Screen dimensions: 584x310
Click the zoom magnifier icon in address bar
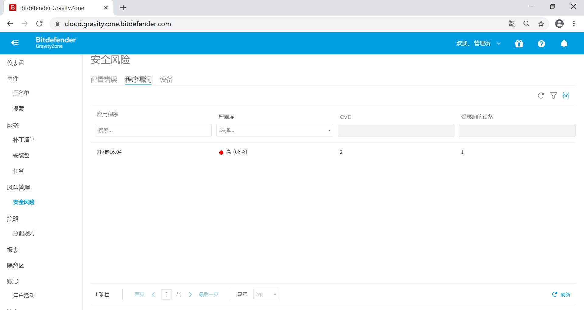click(x=526, y=24)
